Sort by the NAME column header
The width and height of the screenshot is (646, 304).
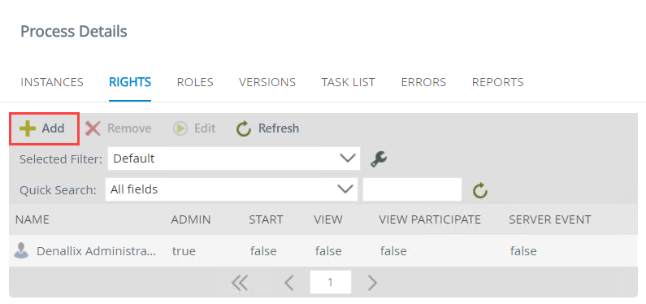click(x=33, y=219)
